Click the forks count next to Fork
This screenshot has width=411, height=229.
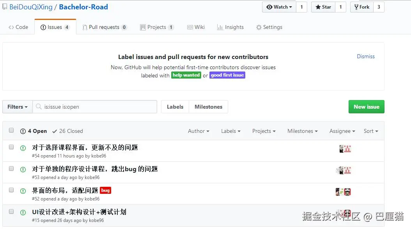click(379, 7)
